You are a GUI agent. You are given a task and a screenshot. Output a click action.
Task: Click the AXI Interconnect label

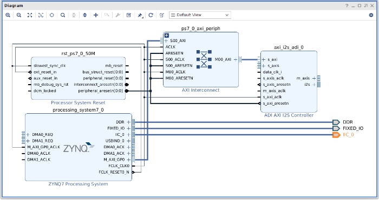[x=201, y=90]
